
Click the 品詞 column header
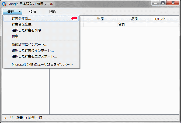(132, 19)
